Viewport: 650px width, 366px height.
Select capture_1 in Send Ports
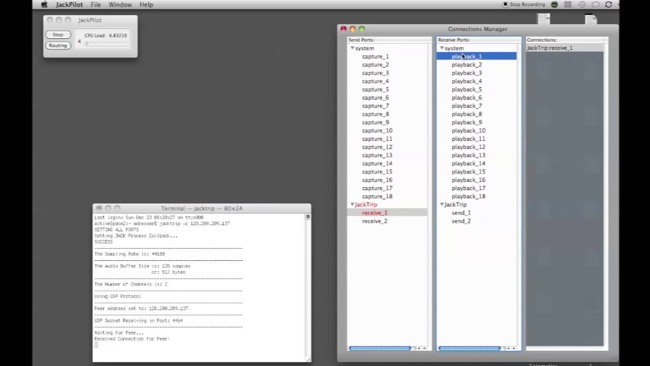pyautogui.click(x=375, y=56)
